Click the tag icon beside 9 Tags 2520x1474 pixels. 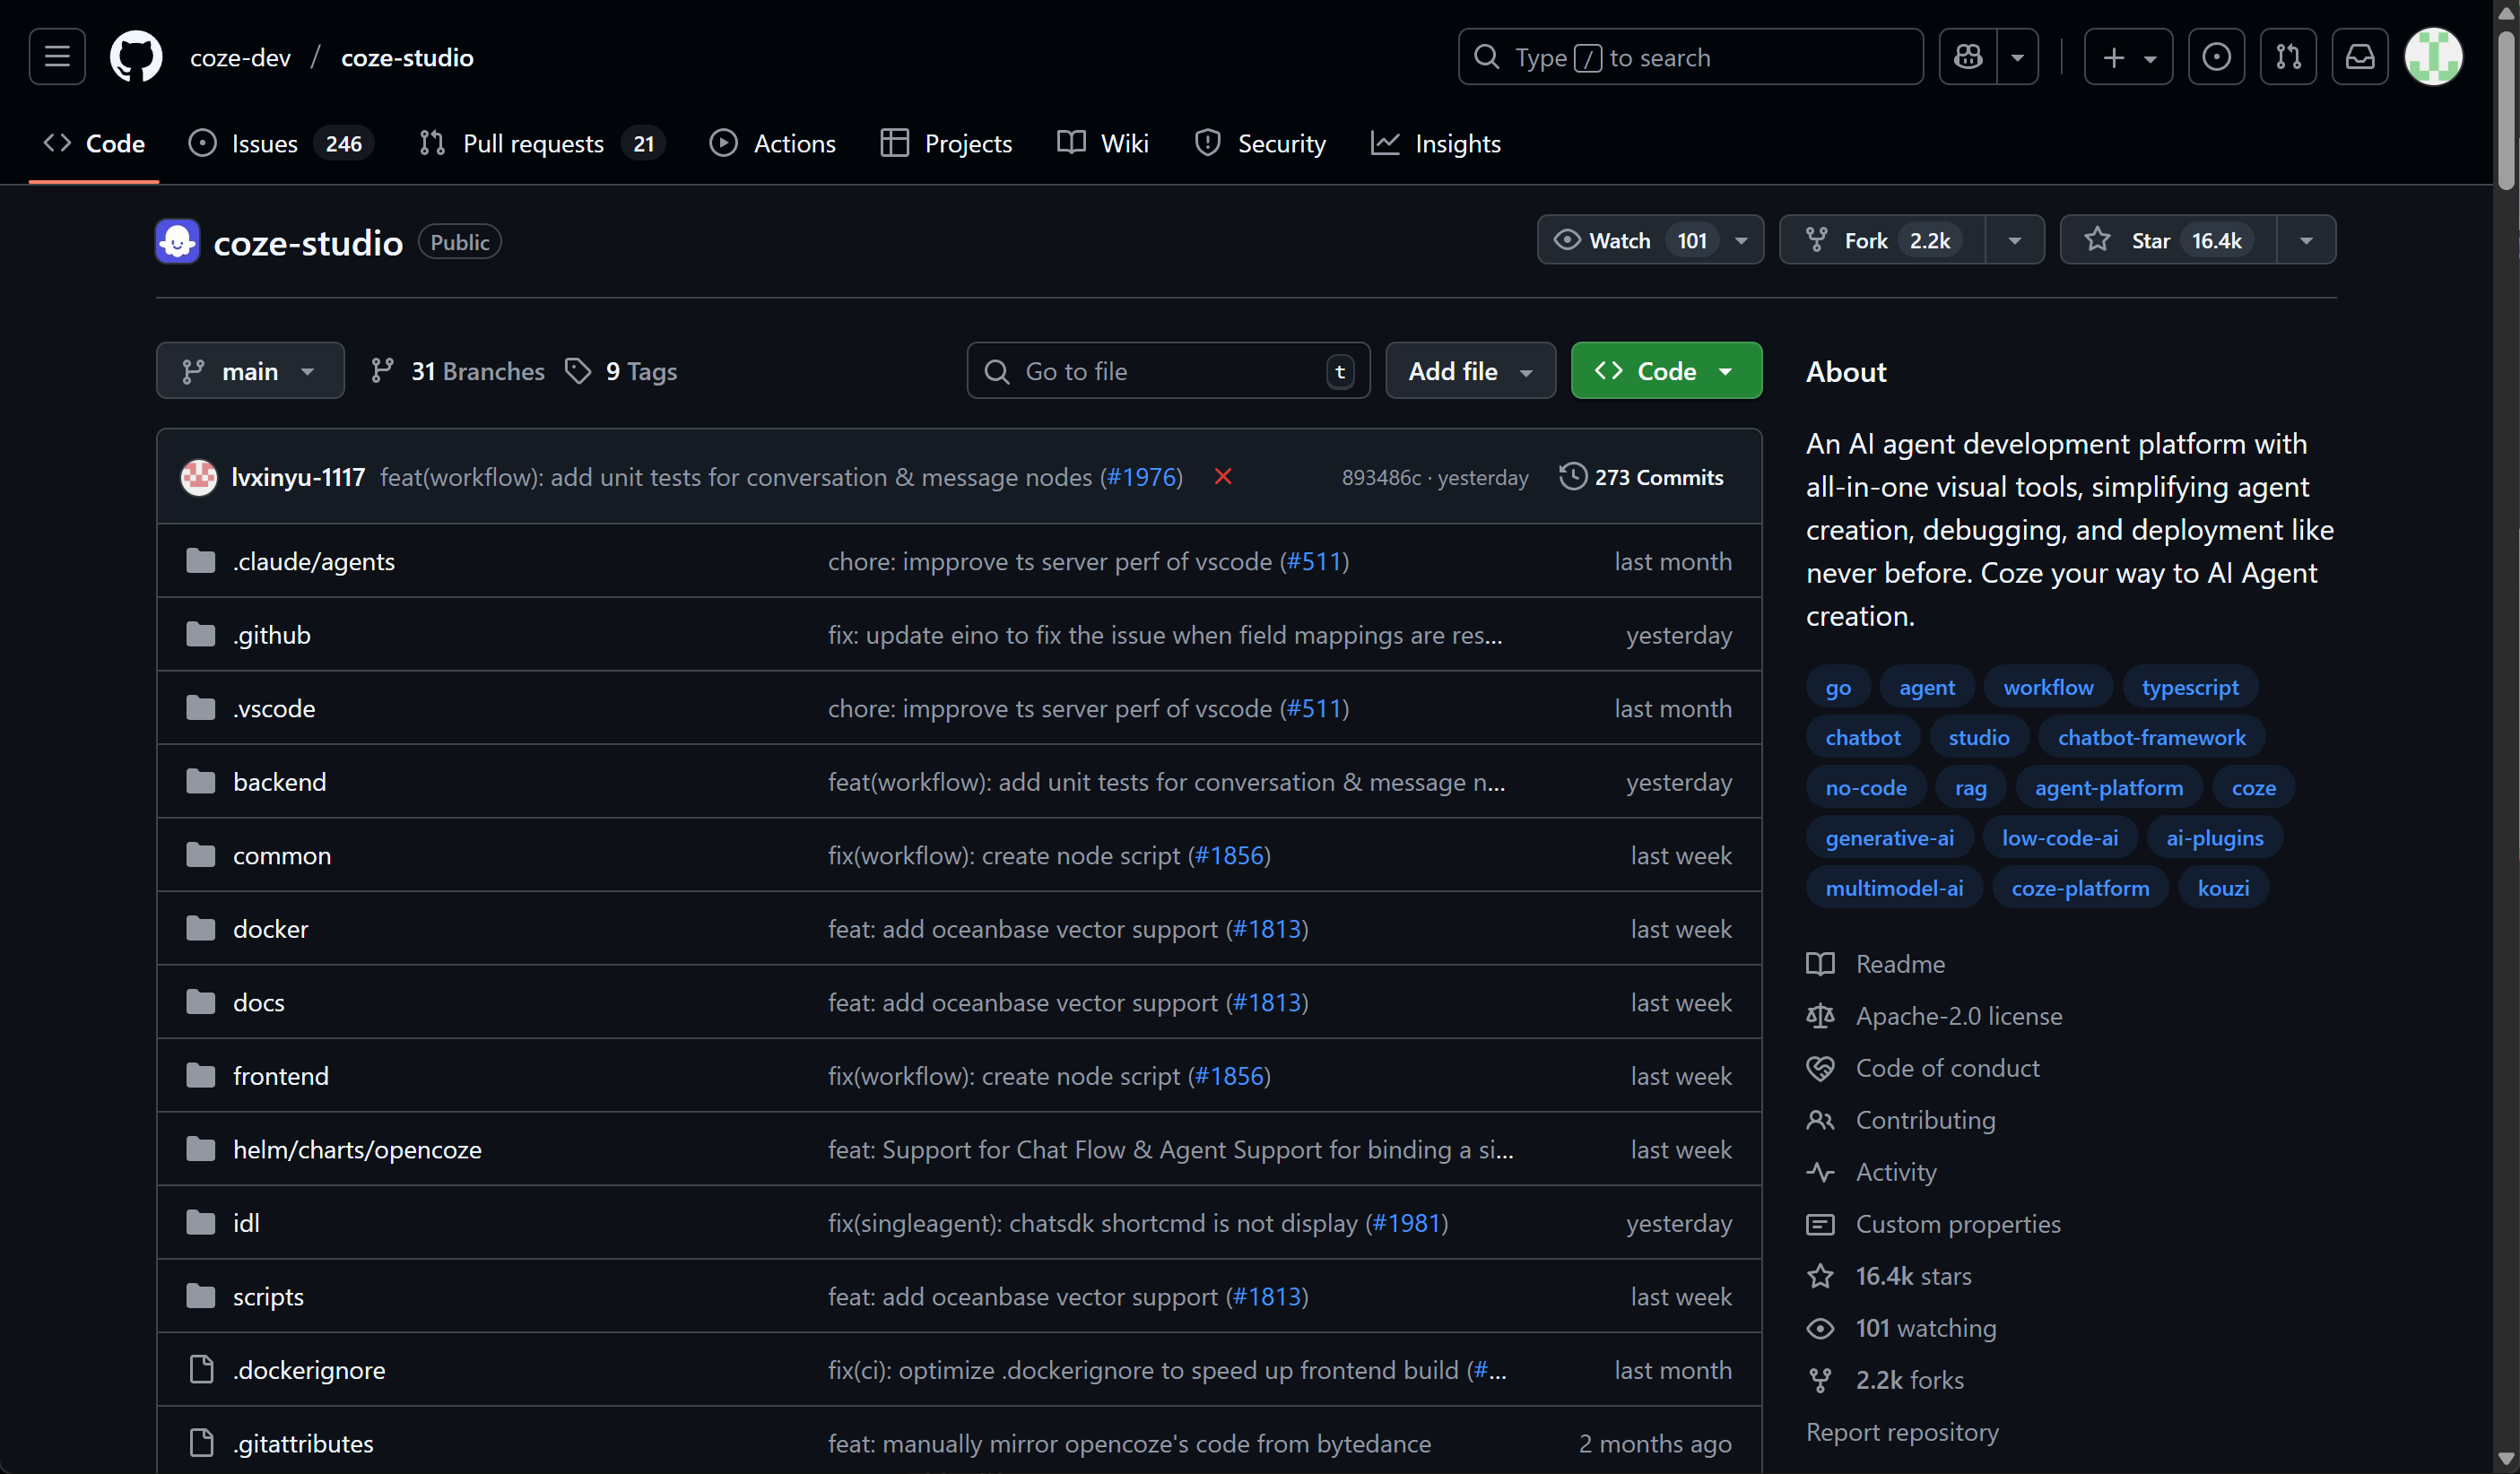[x=578, y=371]
